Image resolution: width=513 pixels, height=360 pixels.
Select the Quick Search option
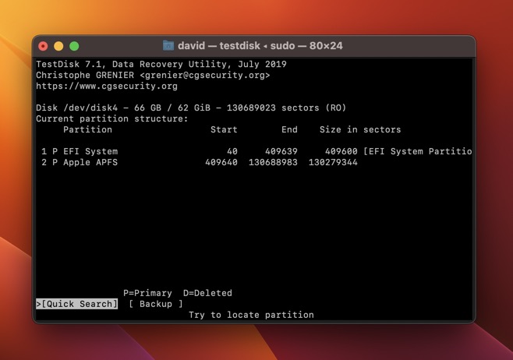(x=77, y=304)
